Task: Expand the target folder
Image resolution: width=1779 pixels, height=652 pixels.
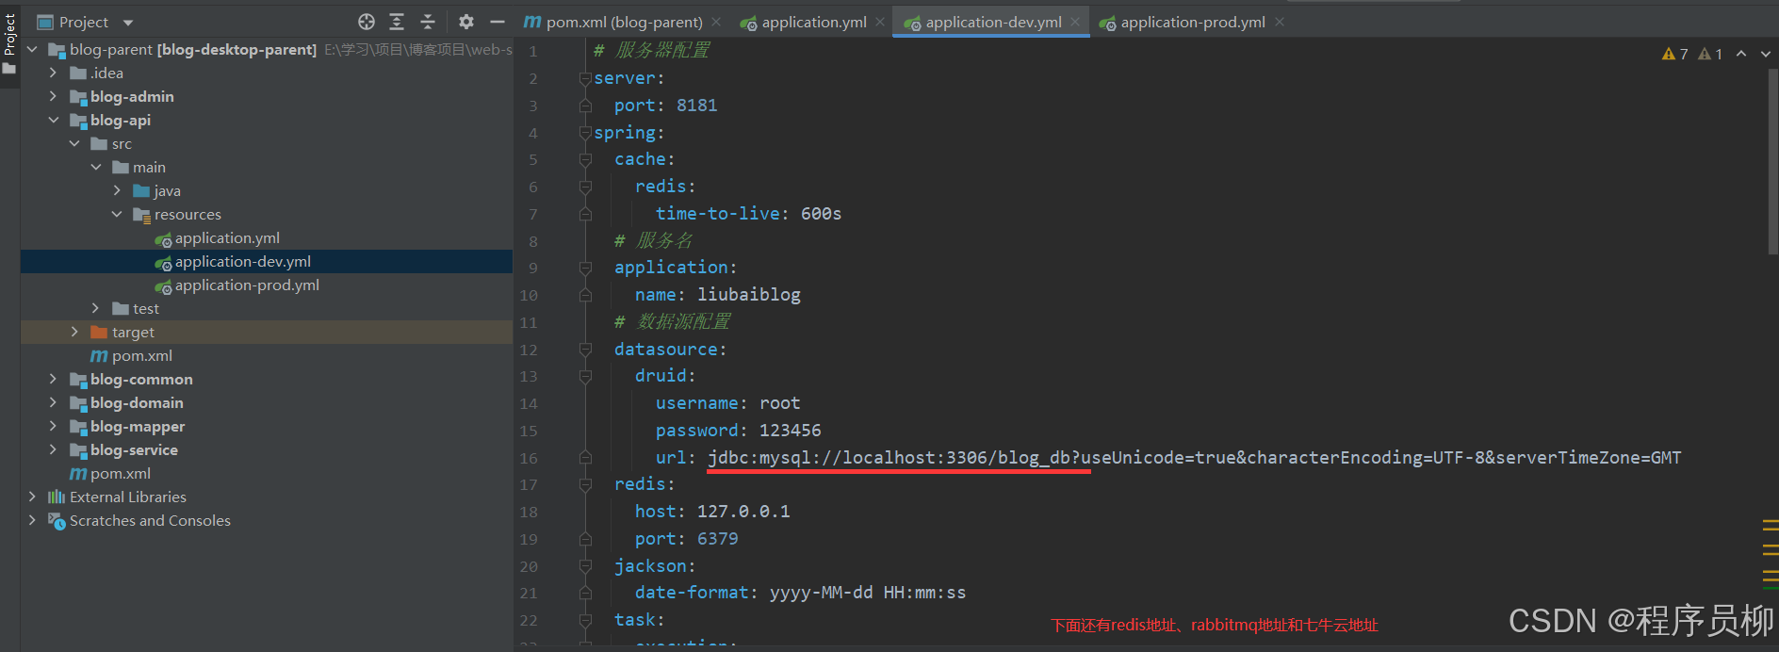Action: pos(74,332)
